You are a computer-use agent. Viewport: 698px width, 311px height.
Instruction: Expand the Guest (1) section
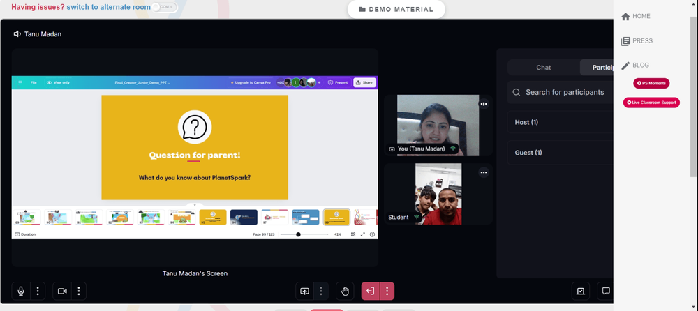560,153
